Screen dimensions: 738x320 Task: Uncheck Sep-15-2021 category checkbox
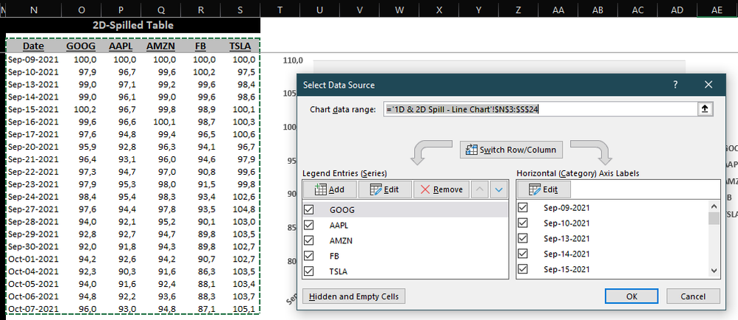pyautogui.click(x=522, y=269)
